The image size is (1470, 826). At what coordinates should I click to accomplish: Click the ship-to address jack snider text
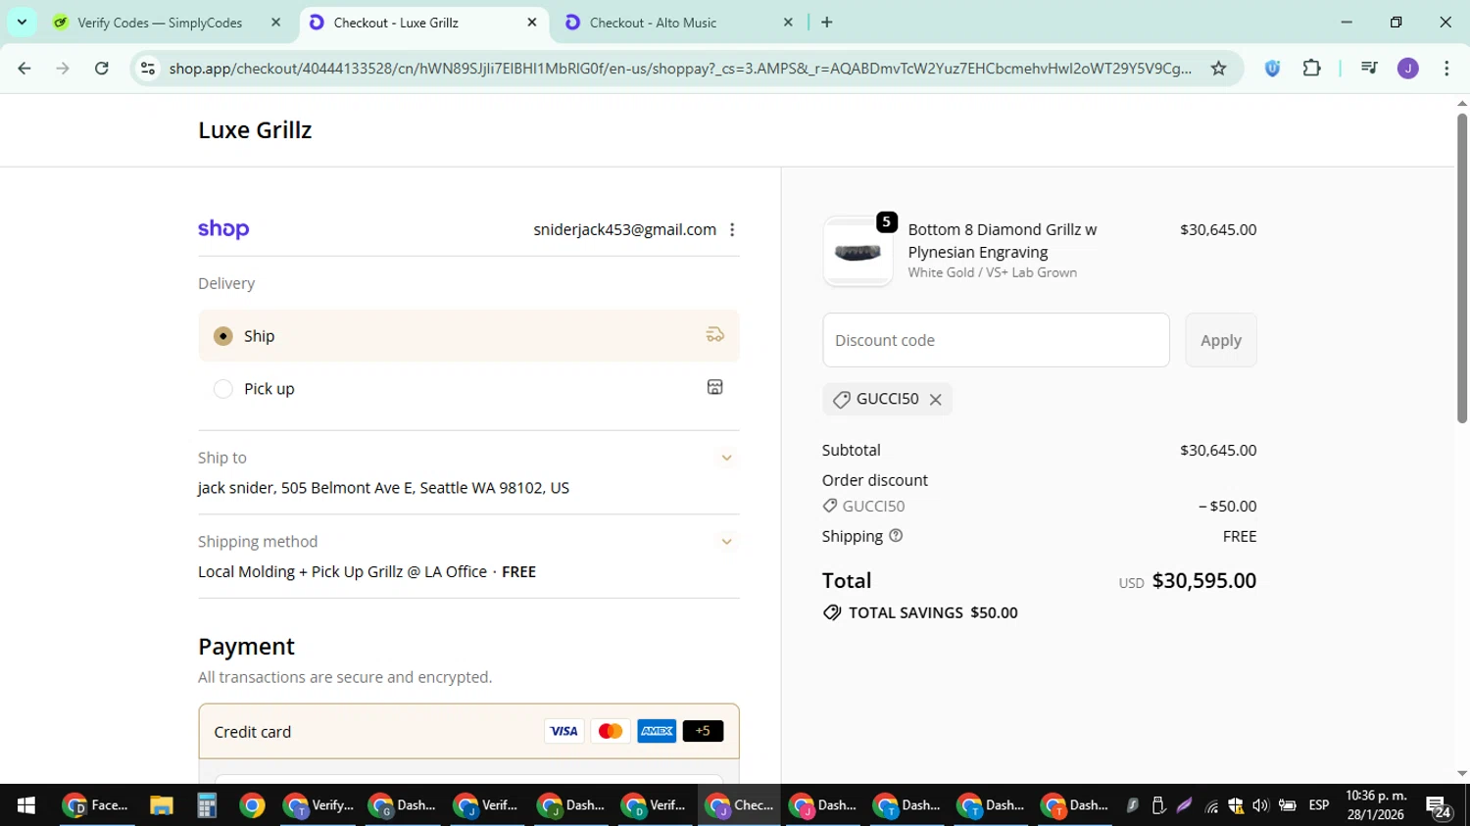[383, 488]
